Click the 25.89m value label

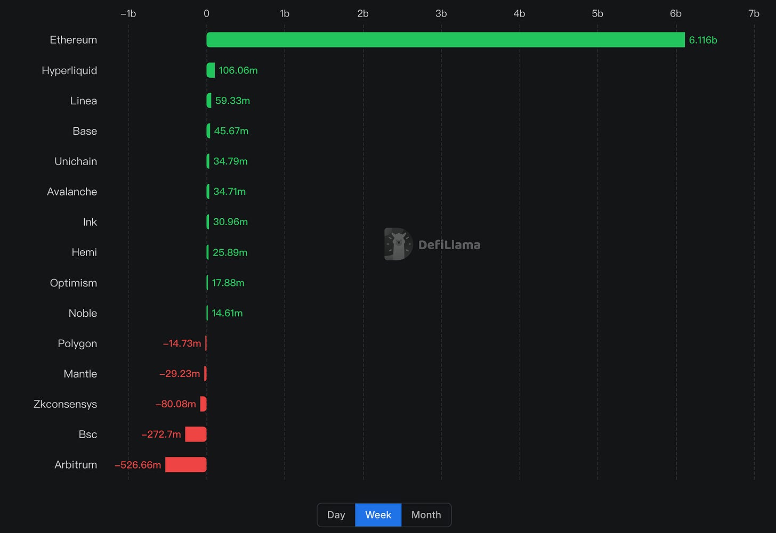[230, 252]
